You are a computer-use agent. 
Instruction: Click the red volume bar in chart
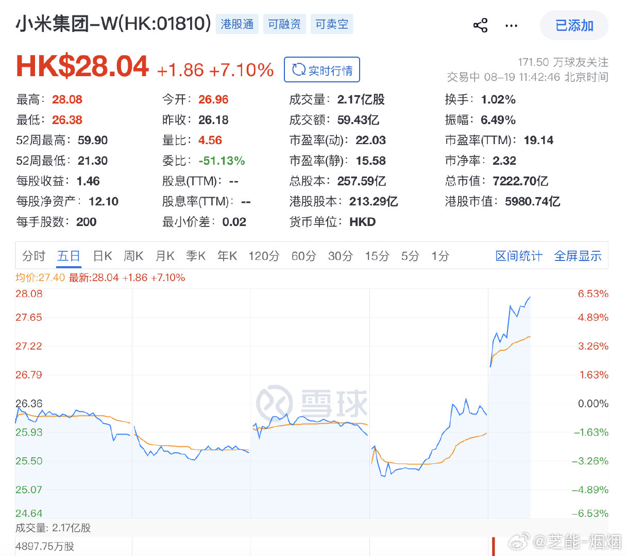[493, 547]
